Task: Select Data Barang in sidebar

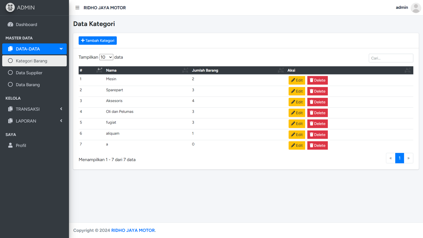Action: click(27, 85)
